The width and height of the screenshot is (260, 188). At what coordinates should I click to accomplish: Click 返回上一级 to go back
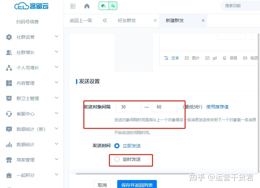click(x=81, y=20)
